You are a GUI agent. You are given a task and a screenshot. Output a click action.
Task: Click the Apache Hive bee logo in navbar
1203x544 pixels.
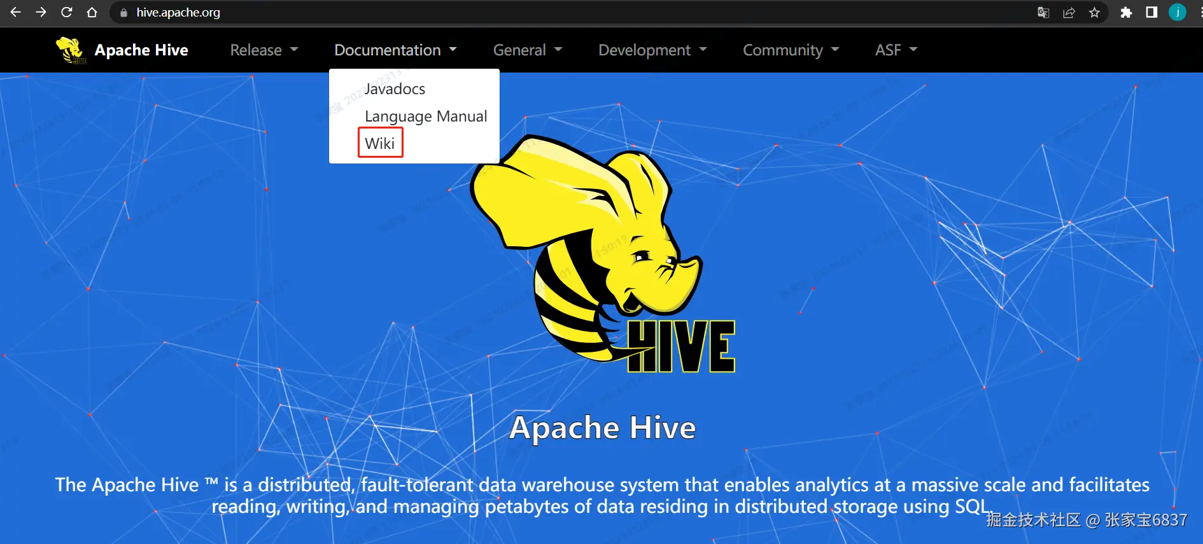point(71,50)
